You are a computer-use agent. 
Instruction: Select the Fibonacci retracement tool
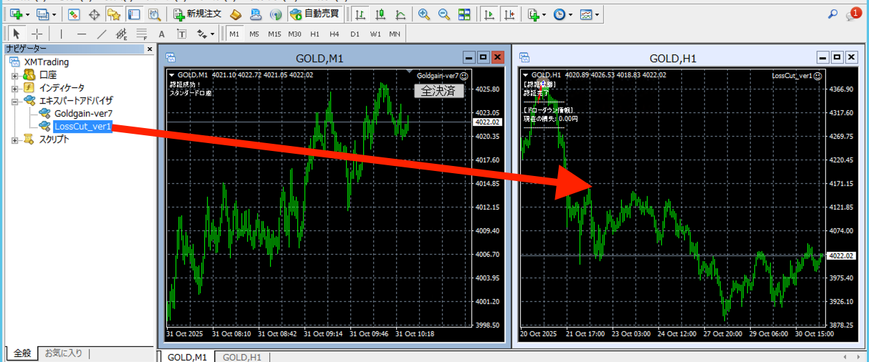tap(142, 34)
